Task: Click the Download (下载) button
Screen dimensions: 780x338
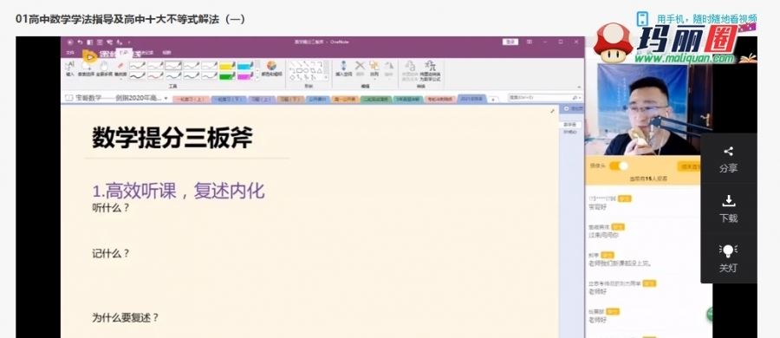Action: click(728, 209)
